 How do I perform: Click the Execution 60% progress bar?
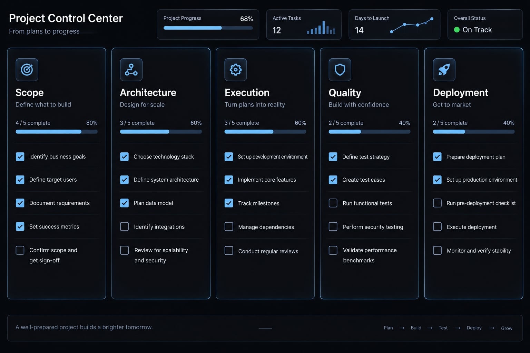click(x=265, y=132)
